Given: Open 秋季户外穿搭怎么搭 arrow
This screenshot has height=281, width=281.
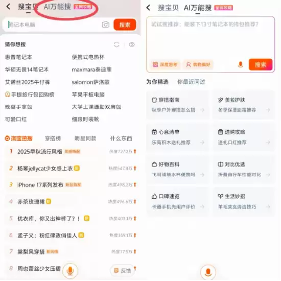Looking at the screenshot, I should pos(202,110).
